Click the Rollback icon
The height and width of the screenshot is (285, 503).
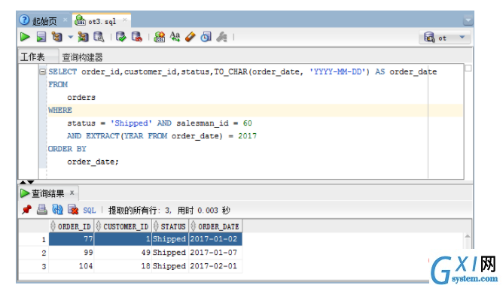coord(137,37)
